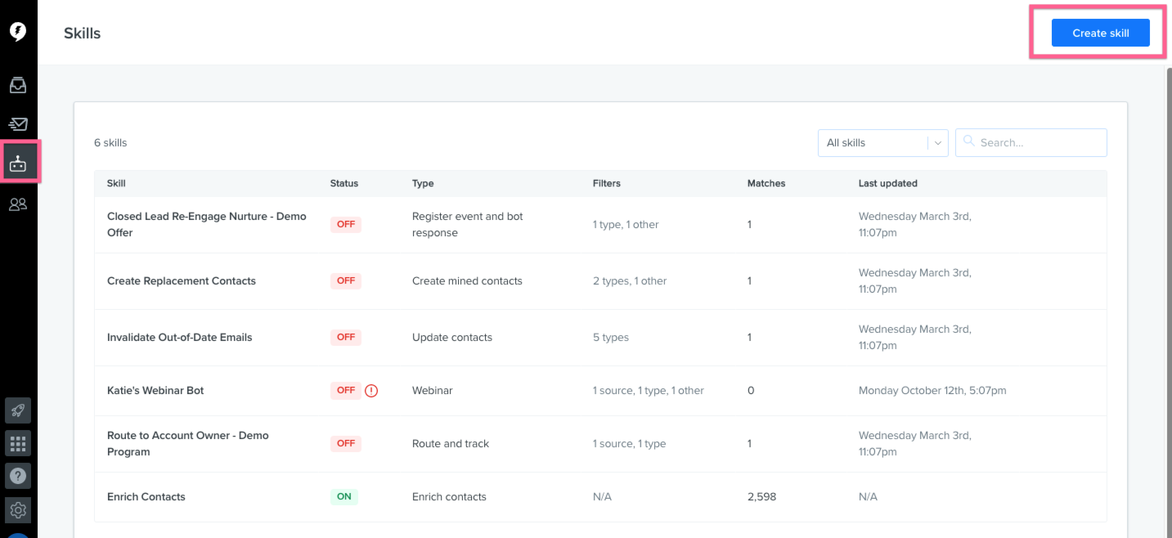Click the "Skills" page heading
Viewport: 1172px width, 538px height.
point(83,33)
